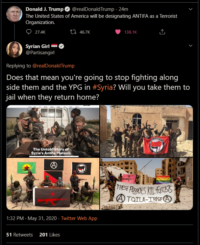Viewport: 200px width, 245px height.
Task: Click the reply icon under Trump's tweet
Action: pyautogui.click(x=29, y=32)
